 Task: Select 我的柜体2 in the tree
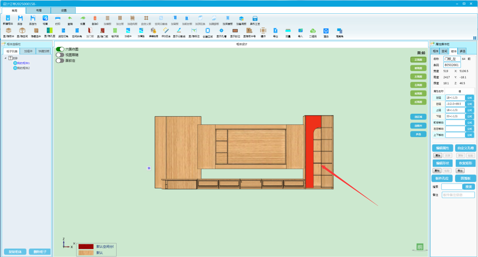tap(21, 68)
